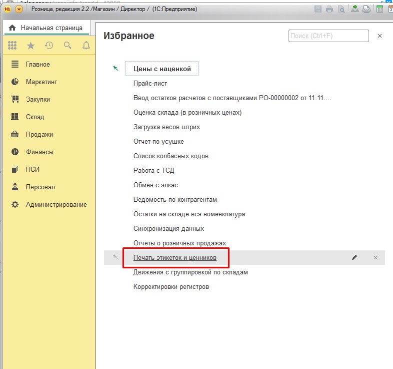Click the Поиск search field

coord(328,36)
